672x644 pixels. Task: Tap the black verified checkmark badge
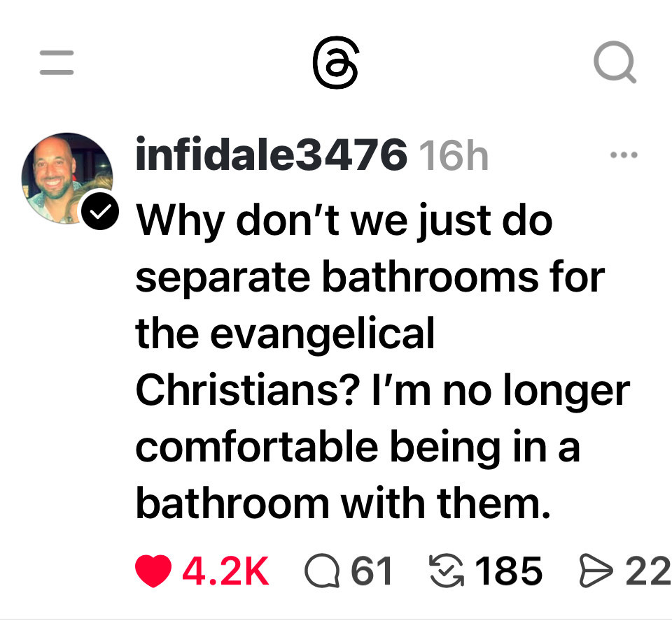[x=100, y=210]
